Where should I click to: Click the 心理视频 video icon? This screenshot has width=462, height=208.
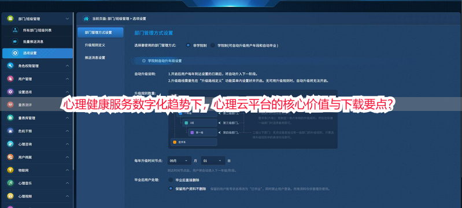point(10,196)
